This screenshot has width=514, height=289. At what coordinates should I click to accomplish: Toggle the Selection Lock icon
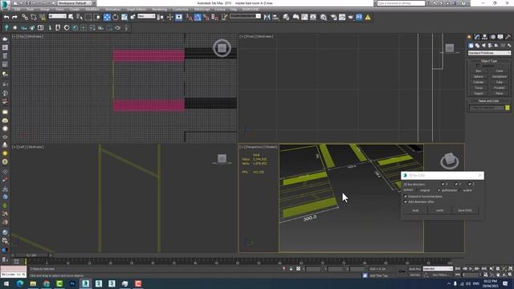[x=291, y=269]
